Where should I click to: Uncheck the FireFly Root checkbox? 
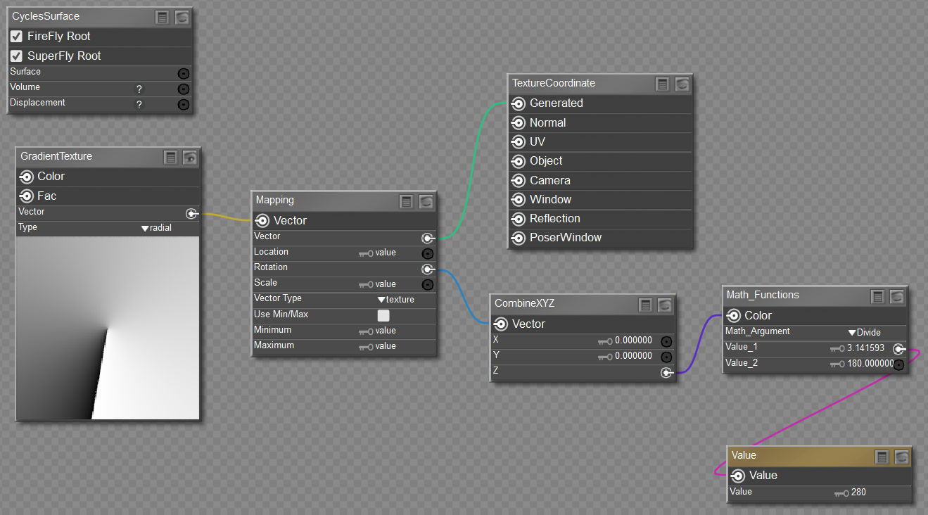16,36
